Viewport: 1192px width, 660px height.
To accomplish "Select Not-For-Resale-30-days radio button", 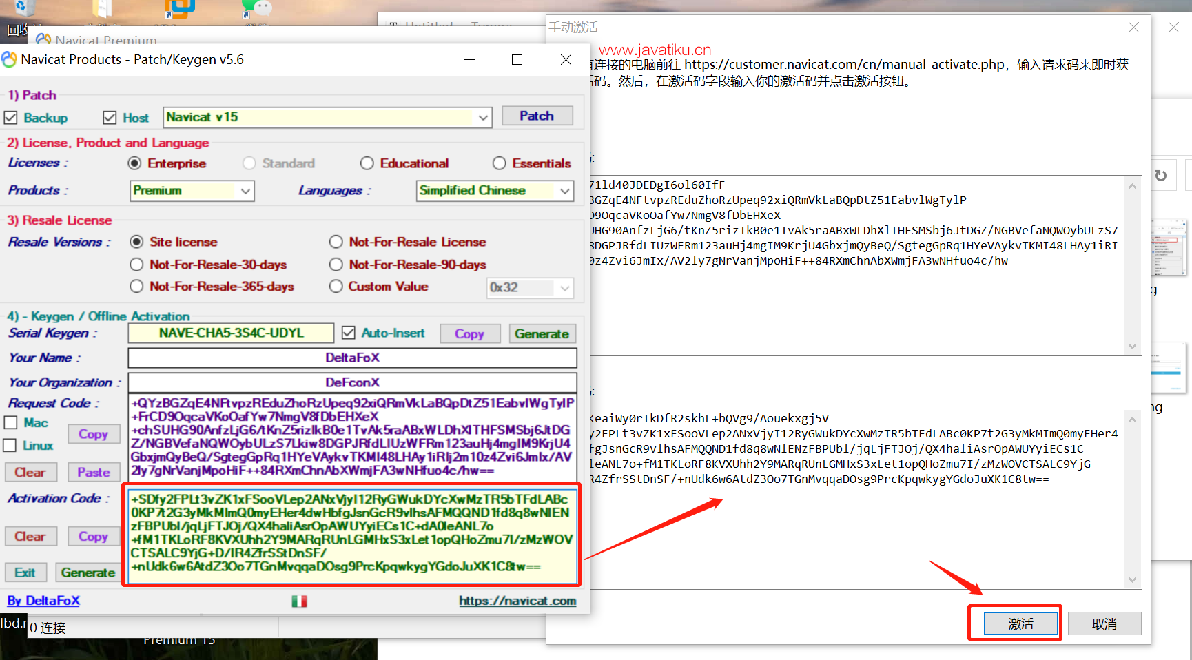I will click(x=137, y=265).
